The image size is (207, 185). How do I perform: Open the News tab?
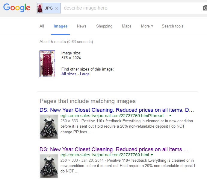pos(81,26)
